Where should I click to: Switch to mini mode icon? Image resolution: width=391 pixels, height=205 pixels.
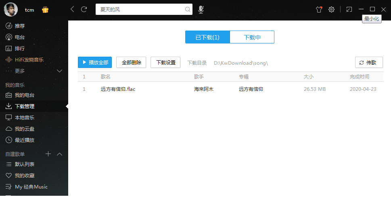coord(349,9)
